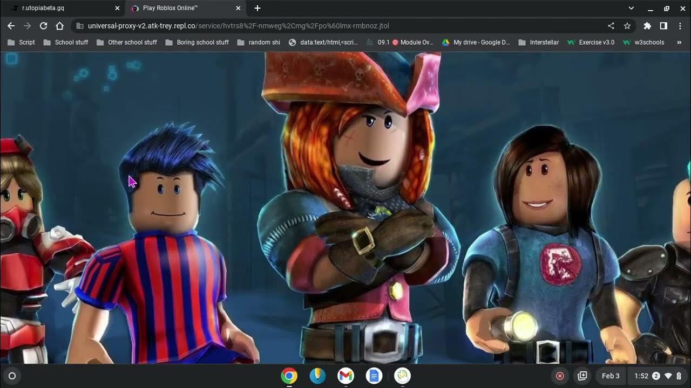The width and height of the screenshot is (691, 388).
Task: Open the browser home page
Action: pos(60,26)
